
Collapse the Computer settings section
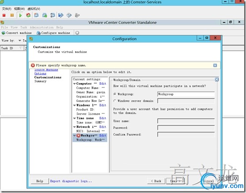click(75, 84)
